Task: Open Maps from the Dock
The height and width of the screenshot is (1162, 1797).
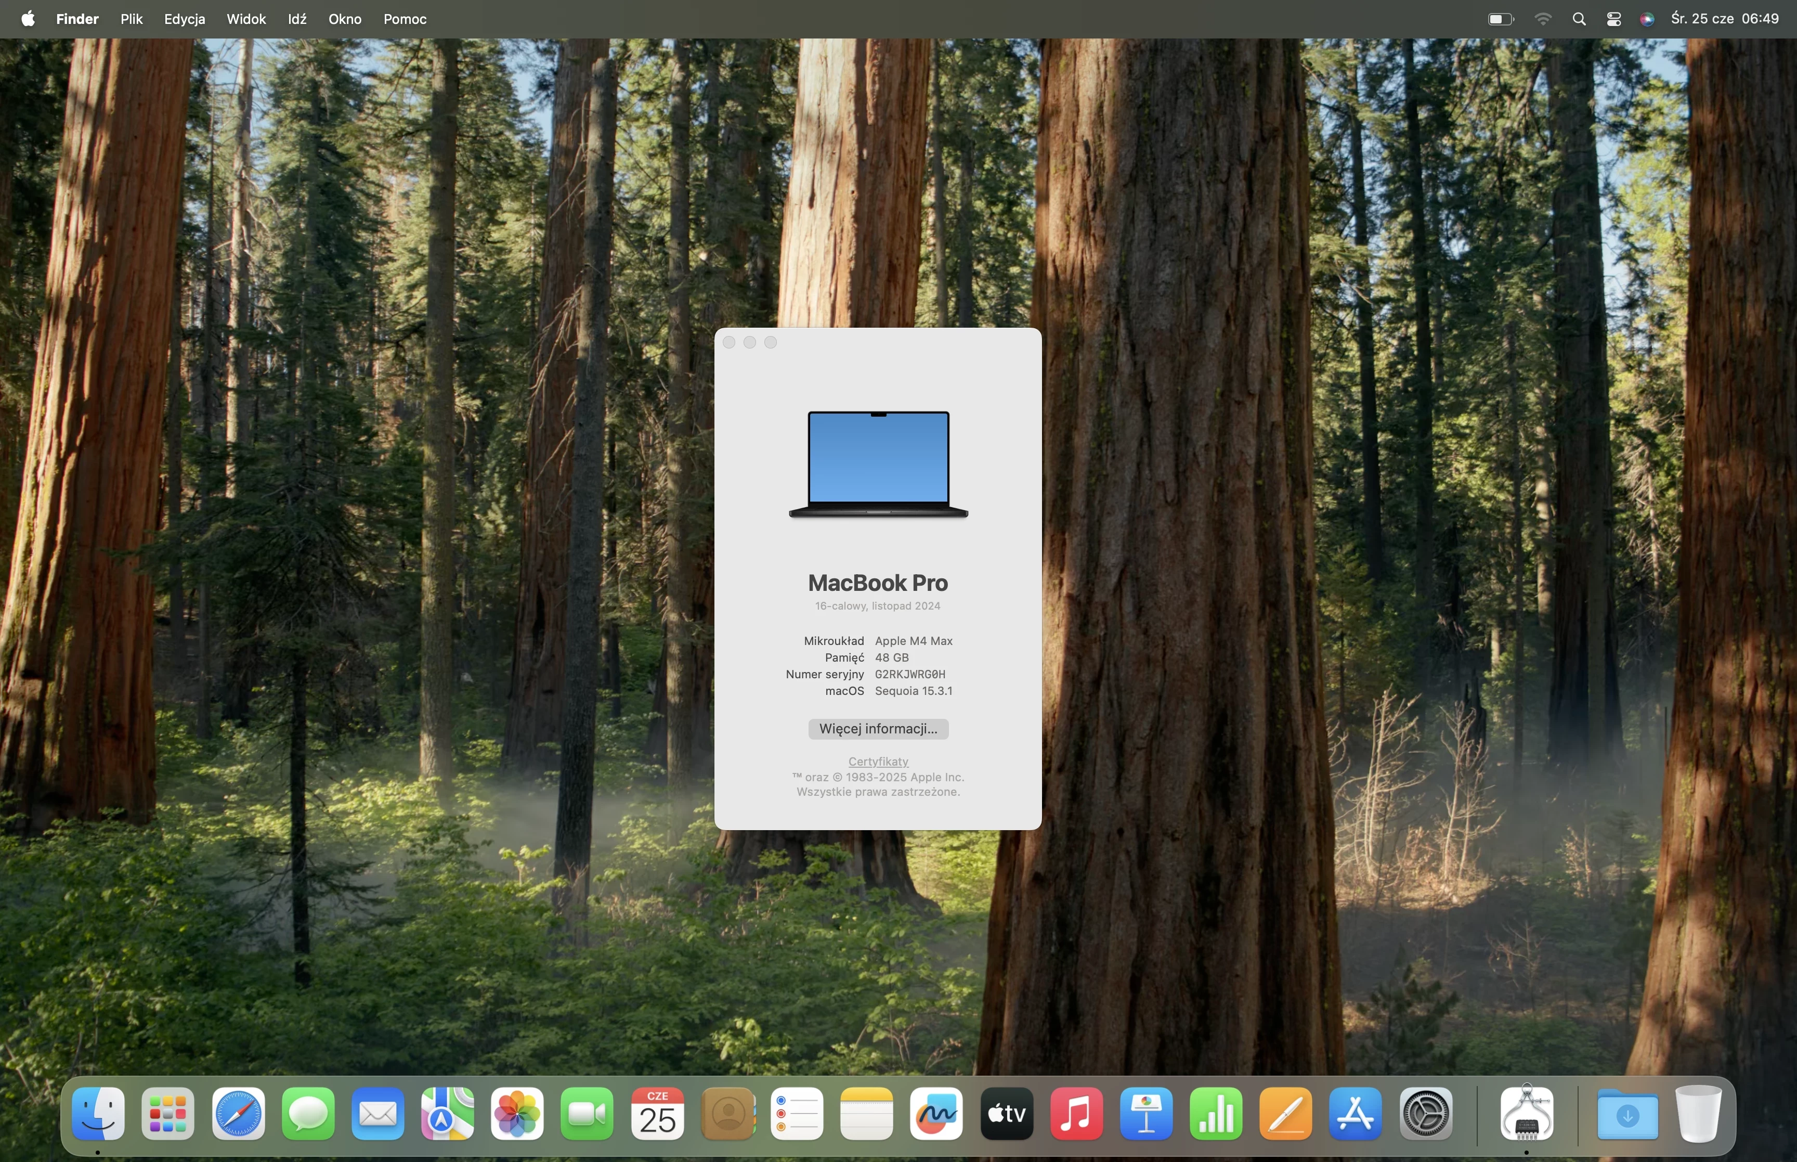Action: (x=448, y=1114)
